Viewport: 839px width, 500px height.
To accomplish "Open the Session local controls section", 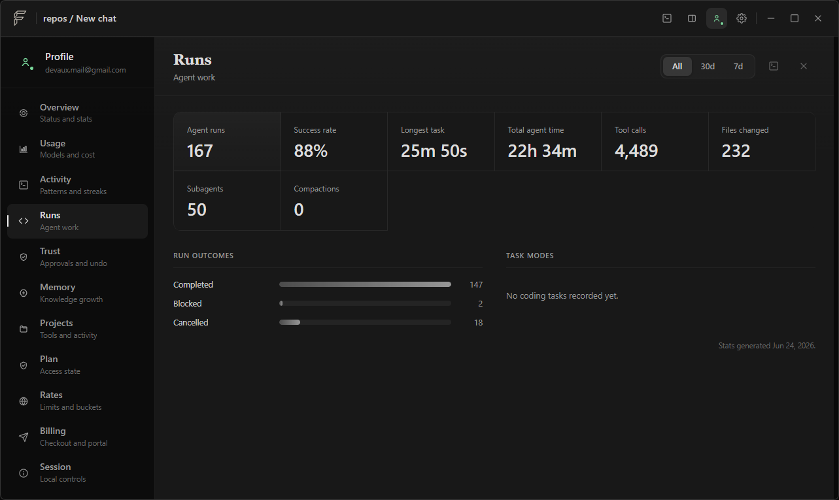I will pos(77,473).
